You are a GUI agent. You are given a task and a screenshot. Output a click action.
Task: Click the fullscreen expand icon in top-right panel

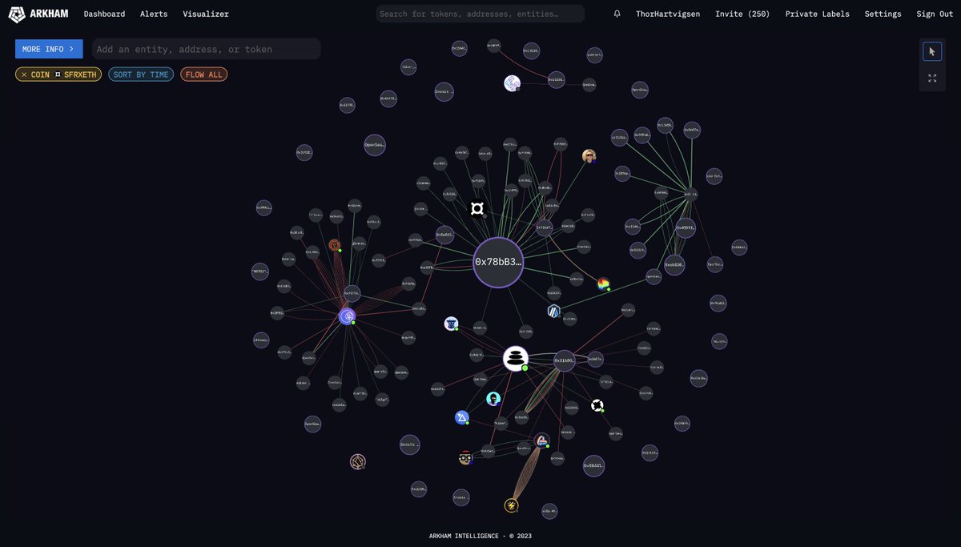point(931,78)
